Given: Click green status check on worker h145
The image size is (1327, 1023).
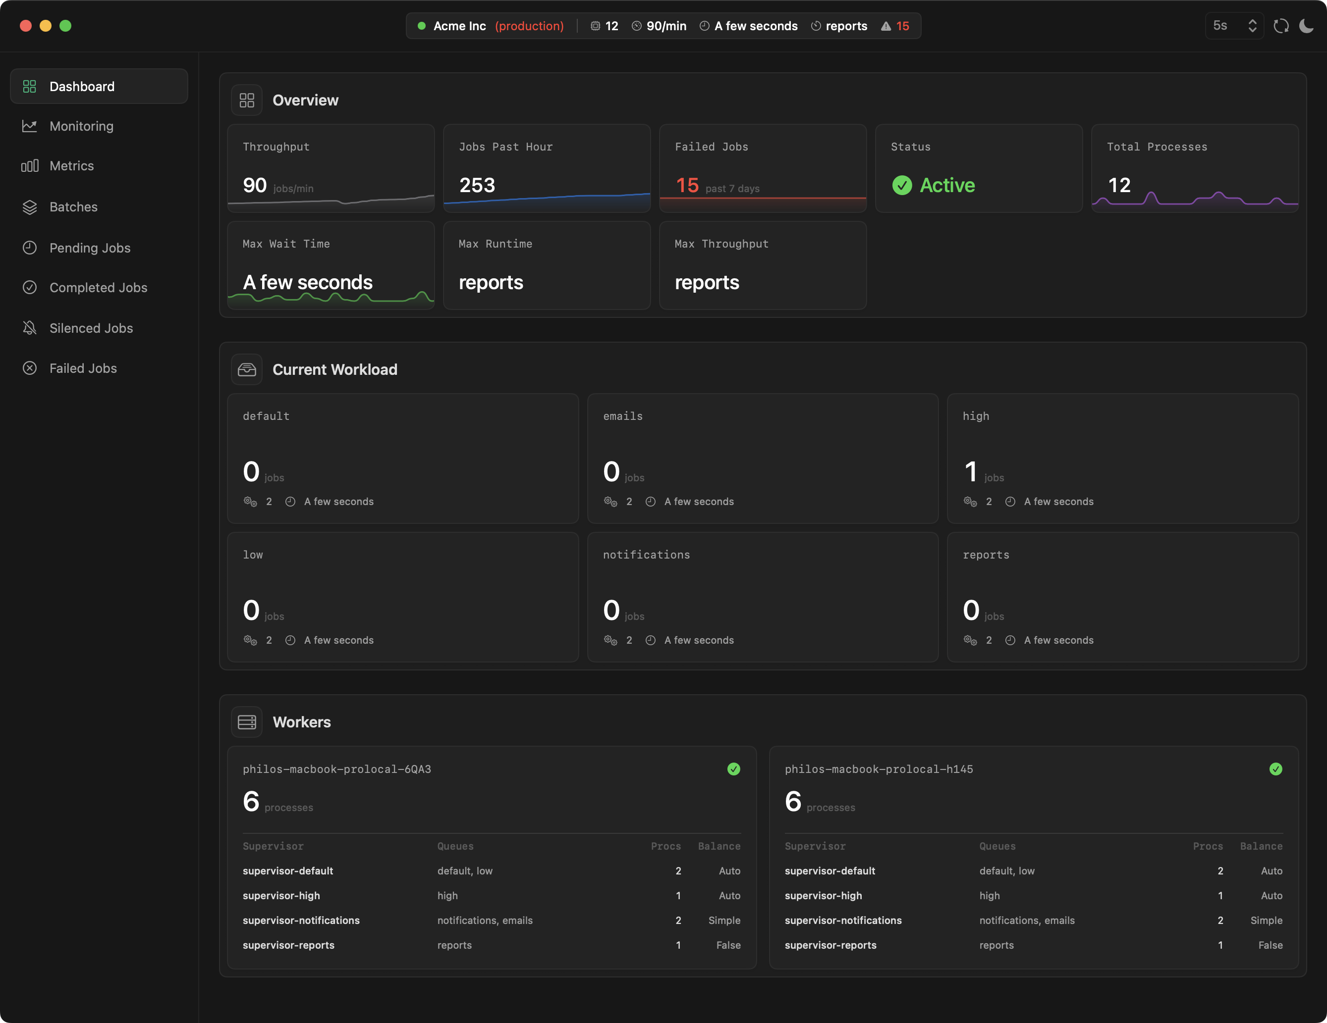Looking at the screenshot, I should pos(1275,769).
